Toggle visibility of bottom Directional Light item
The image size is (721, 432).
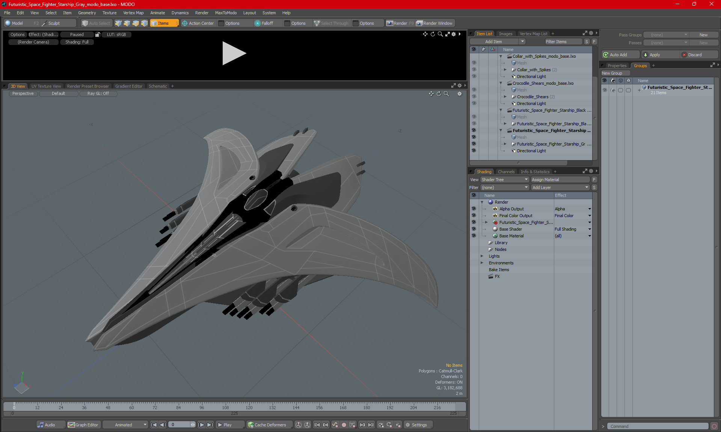coord(474,150)
